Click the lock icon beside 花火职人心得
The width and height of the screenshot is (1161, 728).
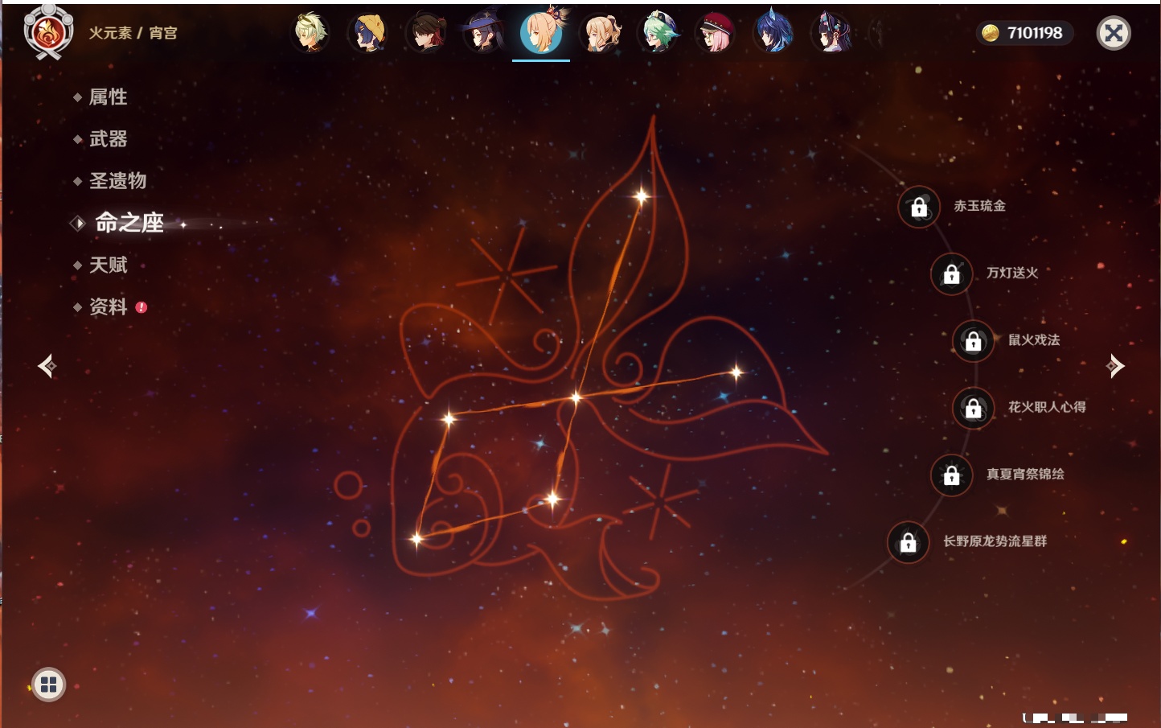(x=974, y=409)
